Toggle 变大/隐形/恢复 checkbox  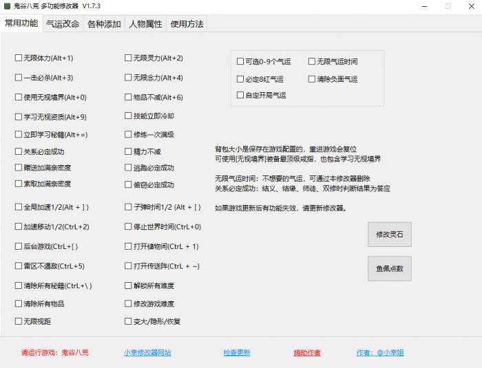tap(153, 321)
